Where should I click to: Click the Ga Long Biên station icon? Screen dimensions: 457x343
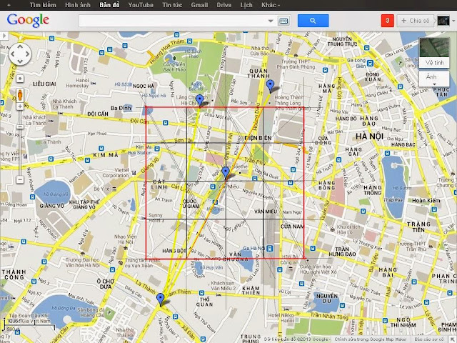[370, 63]
